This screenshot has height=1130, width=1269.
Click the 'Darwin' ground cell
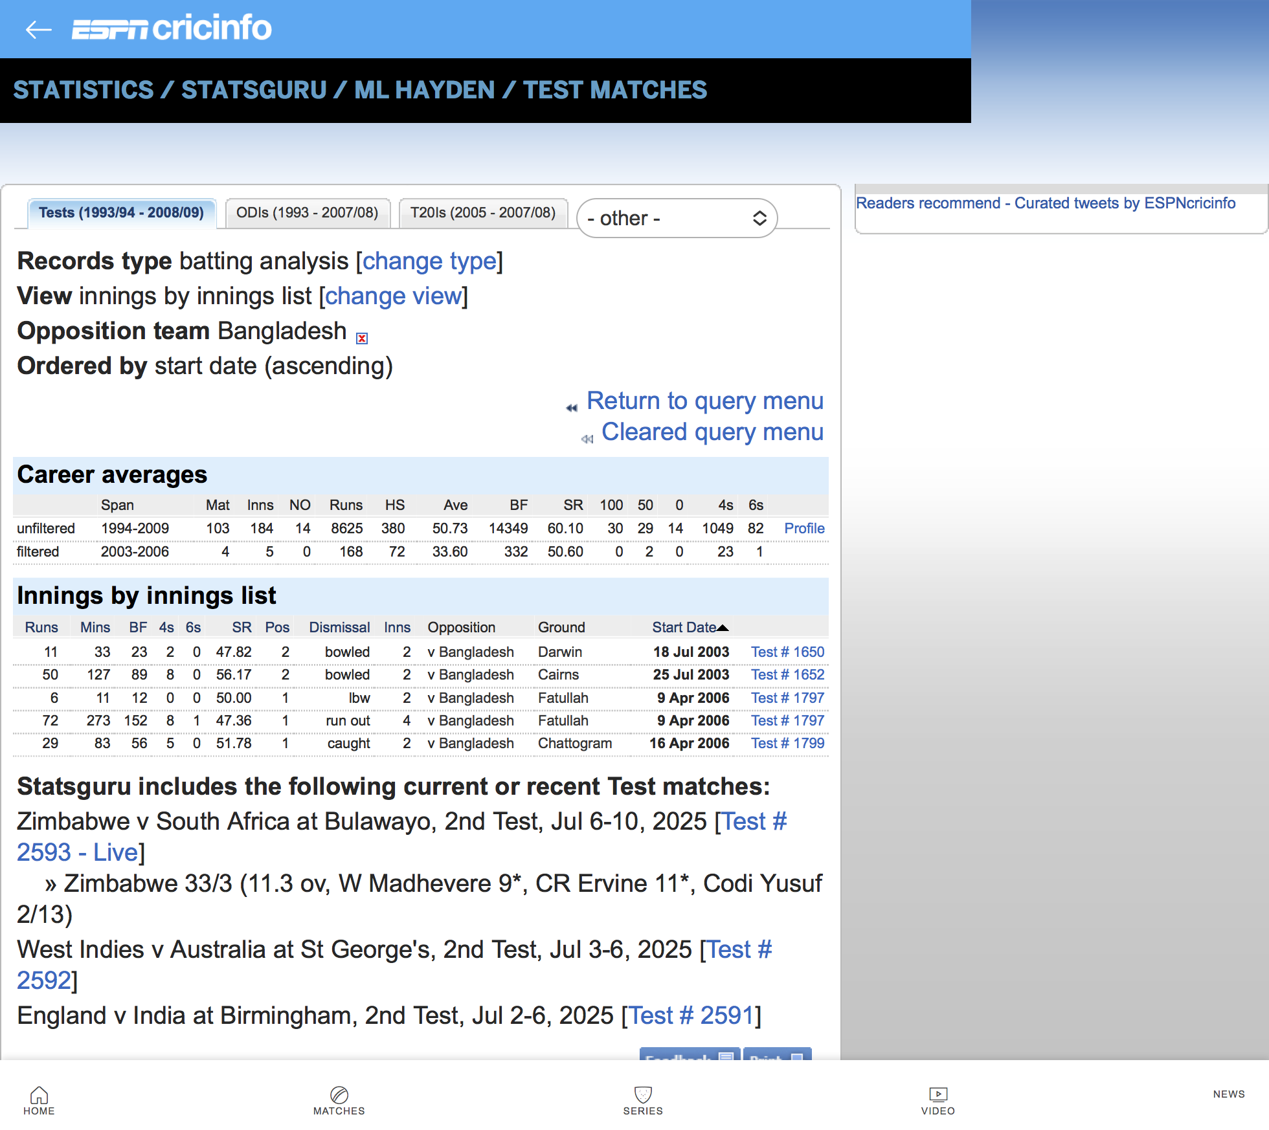(560, 652)
